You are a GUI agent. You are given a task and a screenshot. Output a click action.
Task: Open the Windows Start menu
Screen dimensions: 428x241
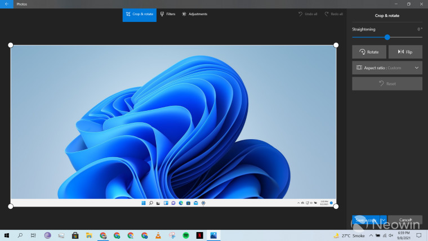click(7, 235)
